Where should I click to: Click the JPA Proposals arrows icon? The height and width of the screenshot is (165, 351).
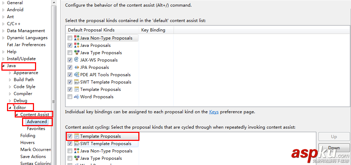tap(77, 67)
